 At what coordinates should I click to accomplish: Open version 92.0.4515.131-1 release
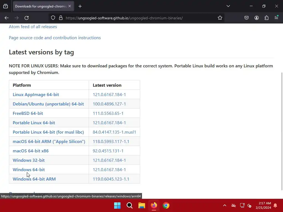click(x=108, y=151)
